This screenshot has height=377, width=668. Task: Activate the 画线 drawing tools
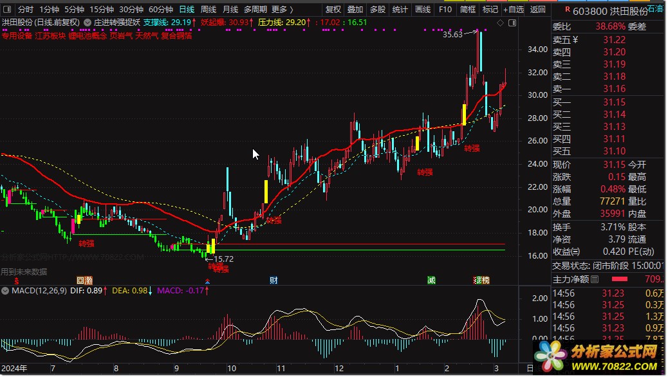(423, 10)
